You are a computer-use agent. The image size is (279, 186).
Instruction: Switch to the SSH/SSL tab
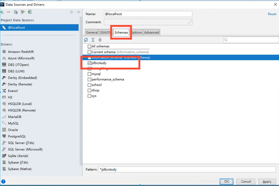pyautogui.click(x=106, y=33)
